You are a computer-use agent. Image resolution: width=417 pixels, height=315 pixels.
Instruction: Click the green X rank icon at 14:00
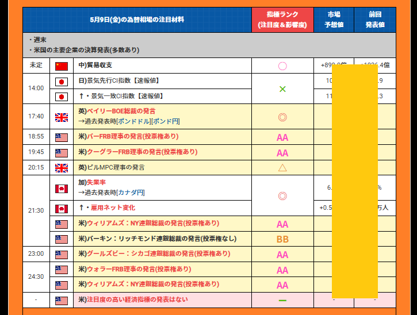click(x=282, y=89)
